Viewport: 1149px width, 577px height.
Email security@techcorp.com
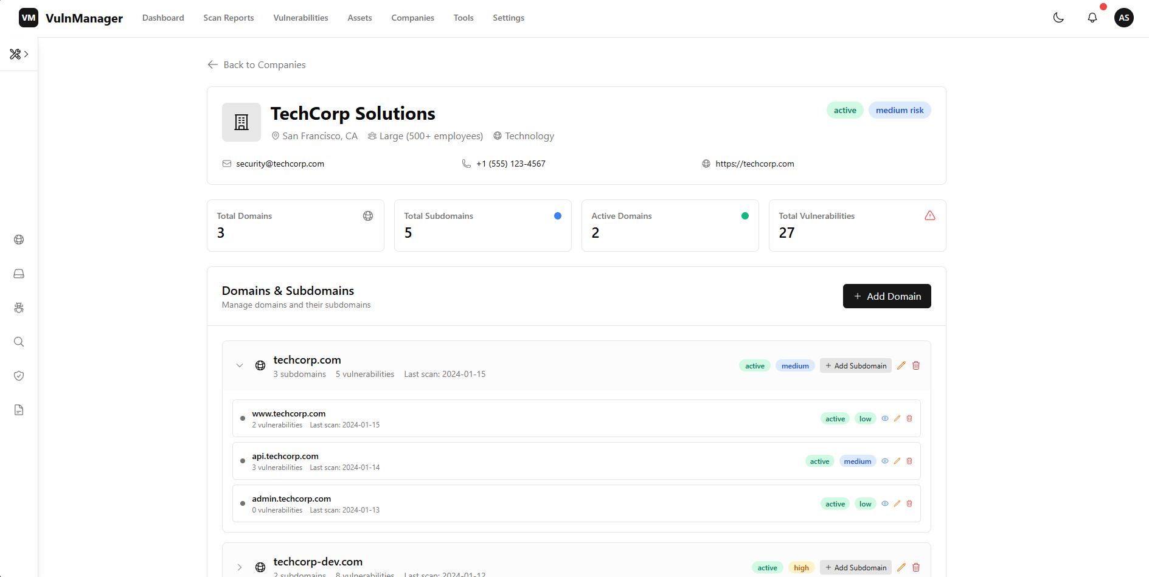click(280, 164)
